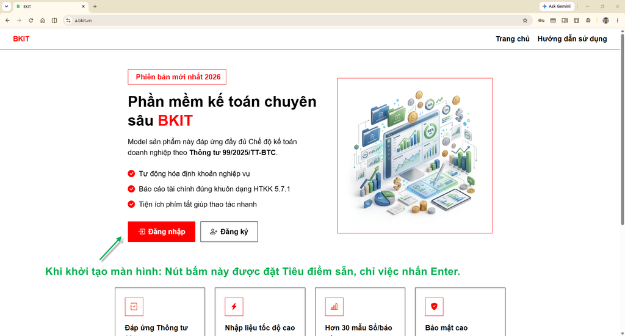Click lightning icon on Nhập liệu tốc độ cao card
This screenshot has width=625, height=336.
click(234, 307)
